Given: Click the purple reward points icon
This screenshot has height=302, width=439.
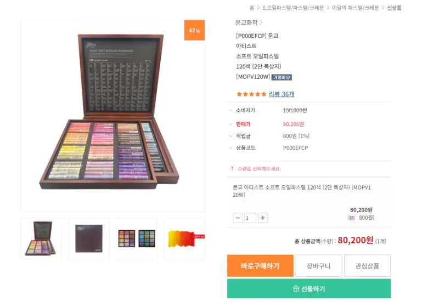Looking at the screenshot, I should point(351,218).
